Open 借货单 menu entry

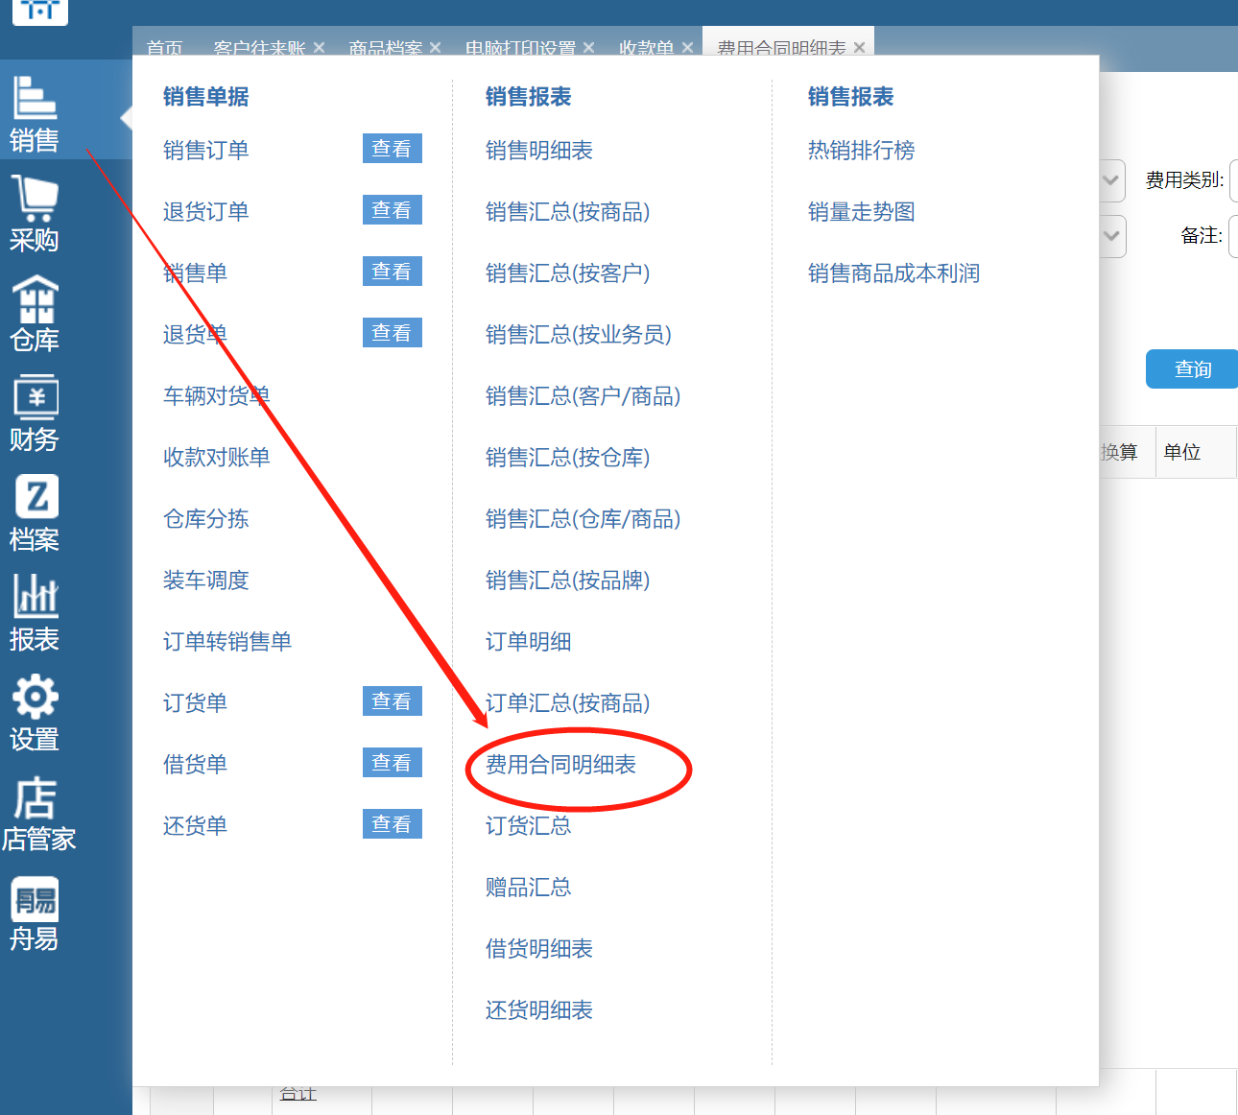pyautogui.click(x=196, y=765)
